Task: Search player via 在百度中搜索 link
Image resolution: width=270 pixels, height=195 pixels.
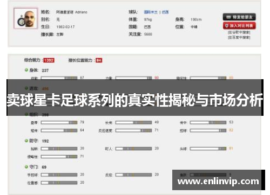Action: tap(239, 37)
